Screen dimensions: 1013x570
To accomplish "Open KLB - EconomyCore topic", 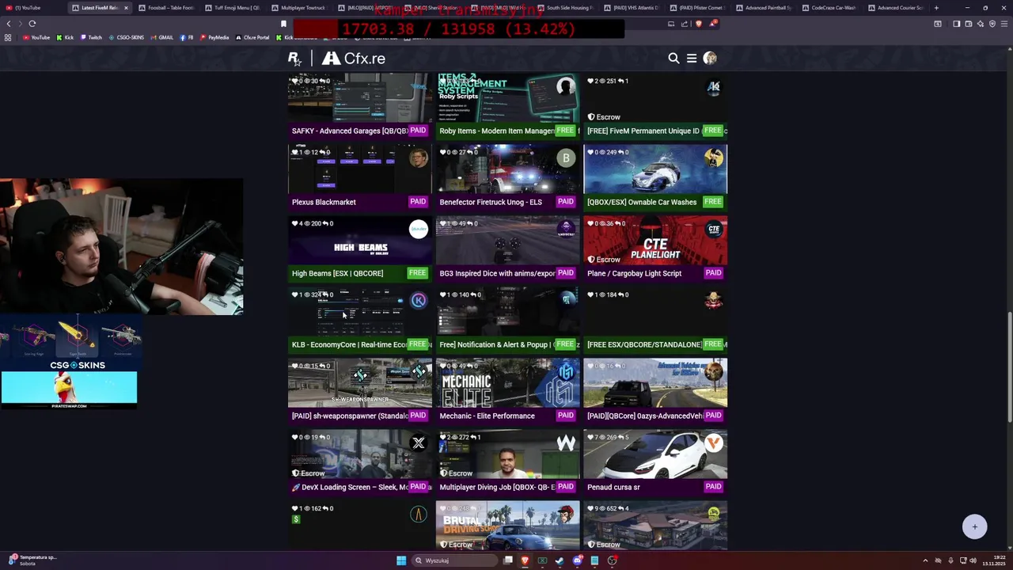I will coord(349,344).
